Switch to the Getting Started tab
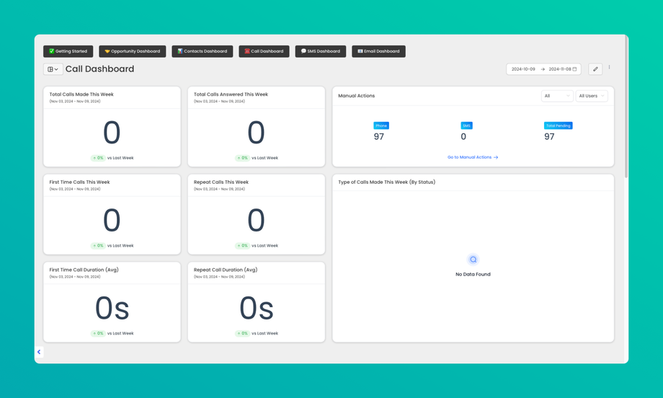This screenshot has height=398, width=663. [68, 51]
